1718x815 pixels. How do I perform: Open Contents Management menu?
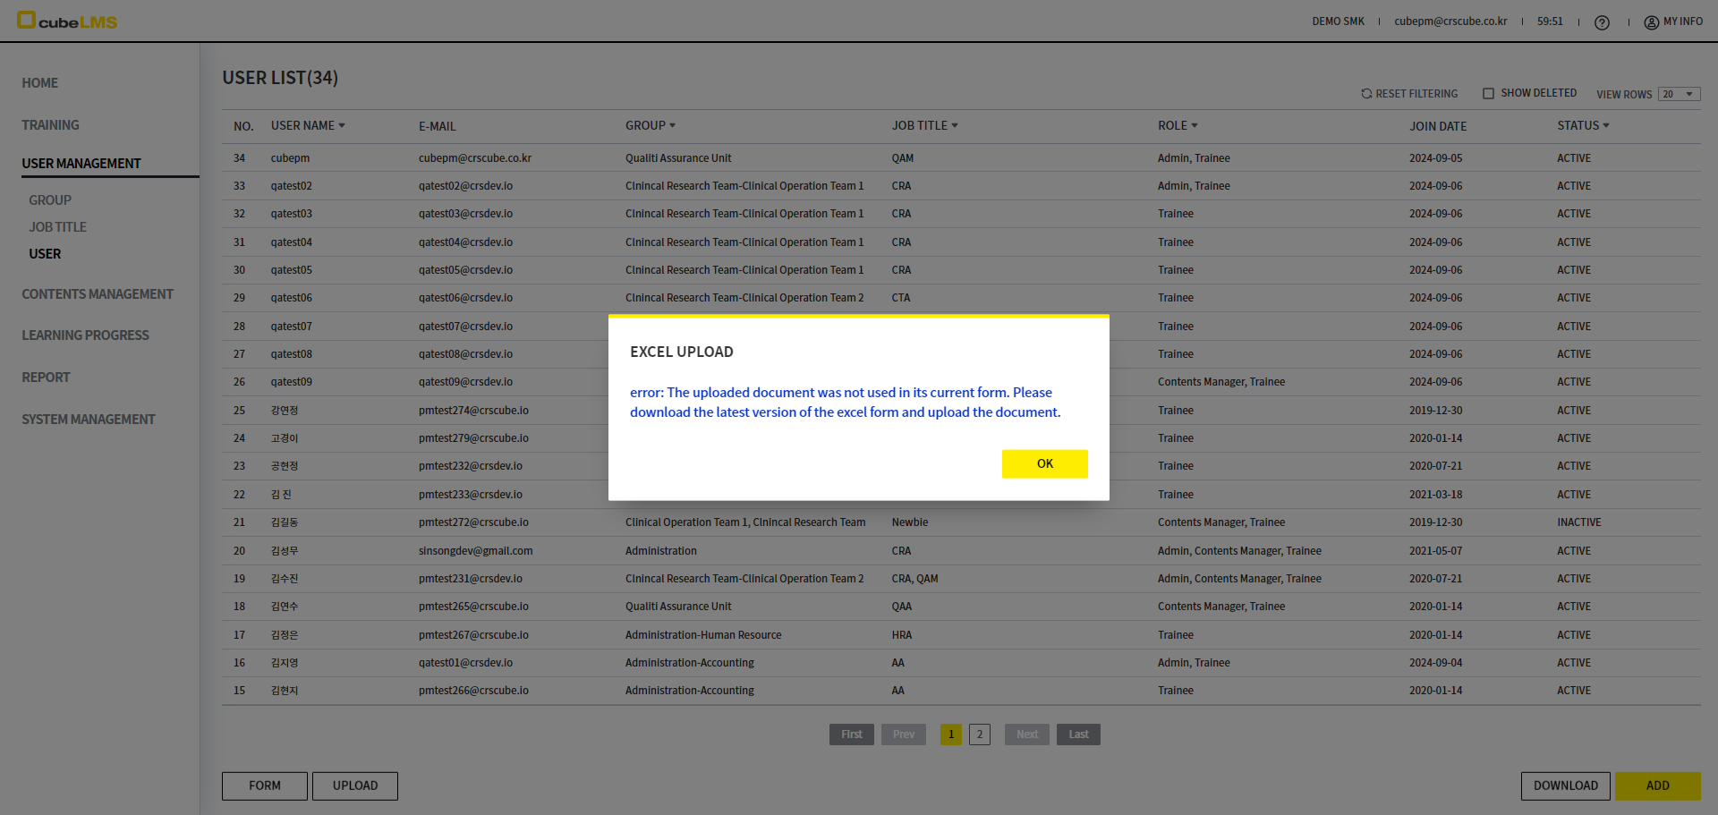pos(98,294)
